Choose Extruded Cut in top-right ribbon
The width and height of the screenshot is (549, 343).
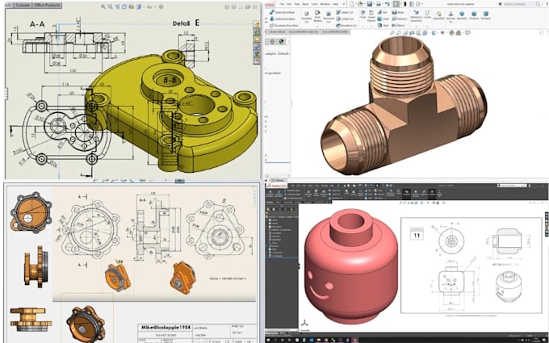307,17
